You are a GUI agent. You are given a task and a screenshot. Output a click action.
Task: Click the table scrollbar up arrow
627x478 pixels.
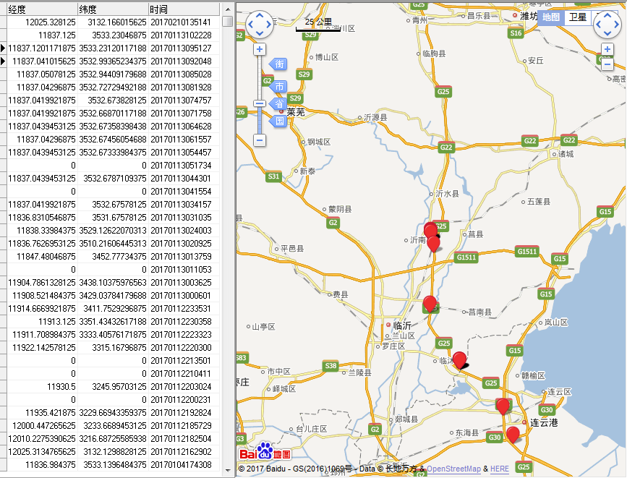pos(228,9)
